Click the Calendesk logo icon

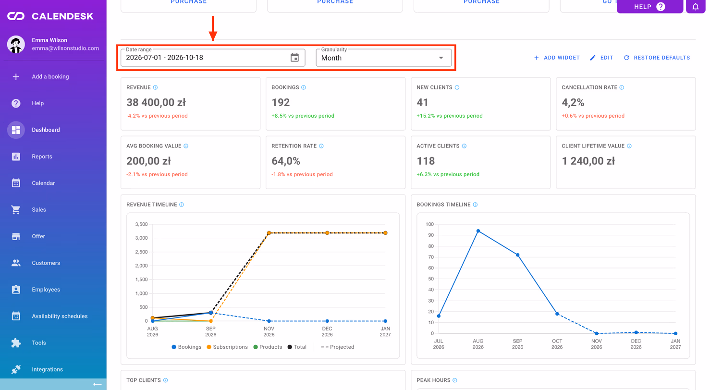16,16
